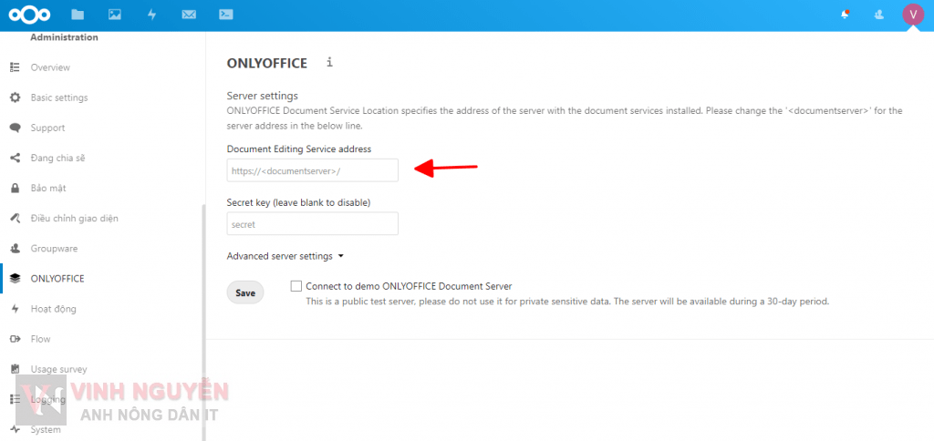934x441 pixels.
Task: Open the terminal app icon in top bar
Action: pyautogui.click(x=226, y=15)
